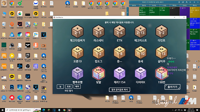
Task: Click the calendar widget phone sync icon
Action: [x=179, y=2]
